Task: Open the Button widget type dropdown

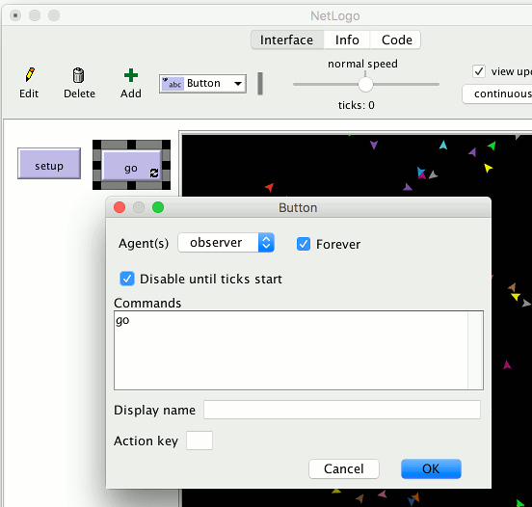Action: click(203, 84)
